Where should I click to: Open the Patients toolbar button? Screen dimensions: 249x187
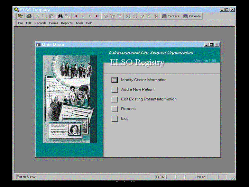click(192, 16)
